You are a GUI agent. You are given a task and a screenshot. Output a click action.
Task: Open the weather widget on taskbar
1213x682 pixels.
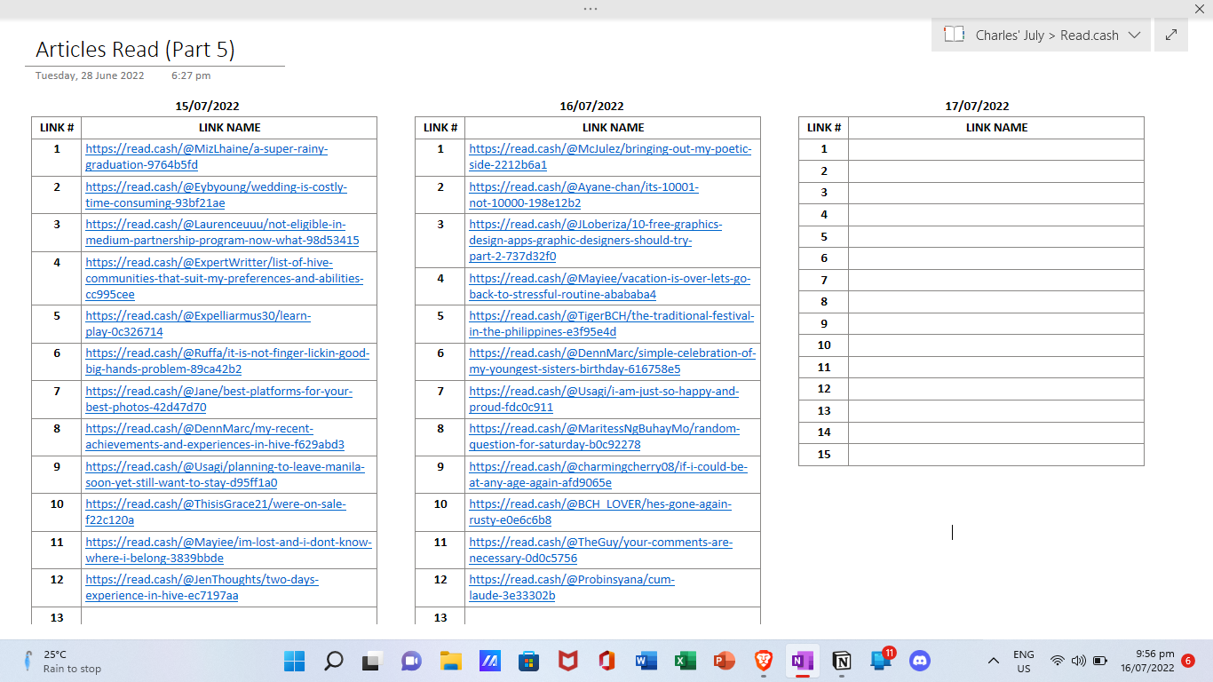pos(62,661)
